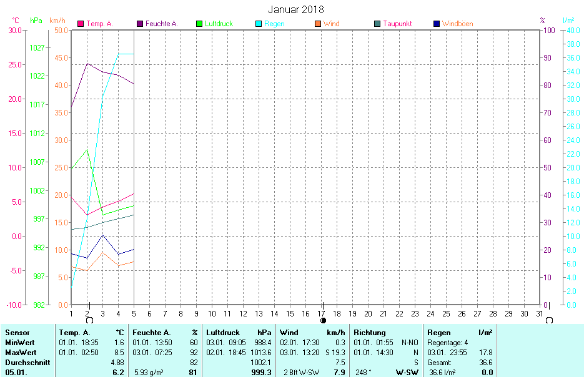Click the Sensor header in the table
Screen dimensions: 584x377
coord(17,333)
